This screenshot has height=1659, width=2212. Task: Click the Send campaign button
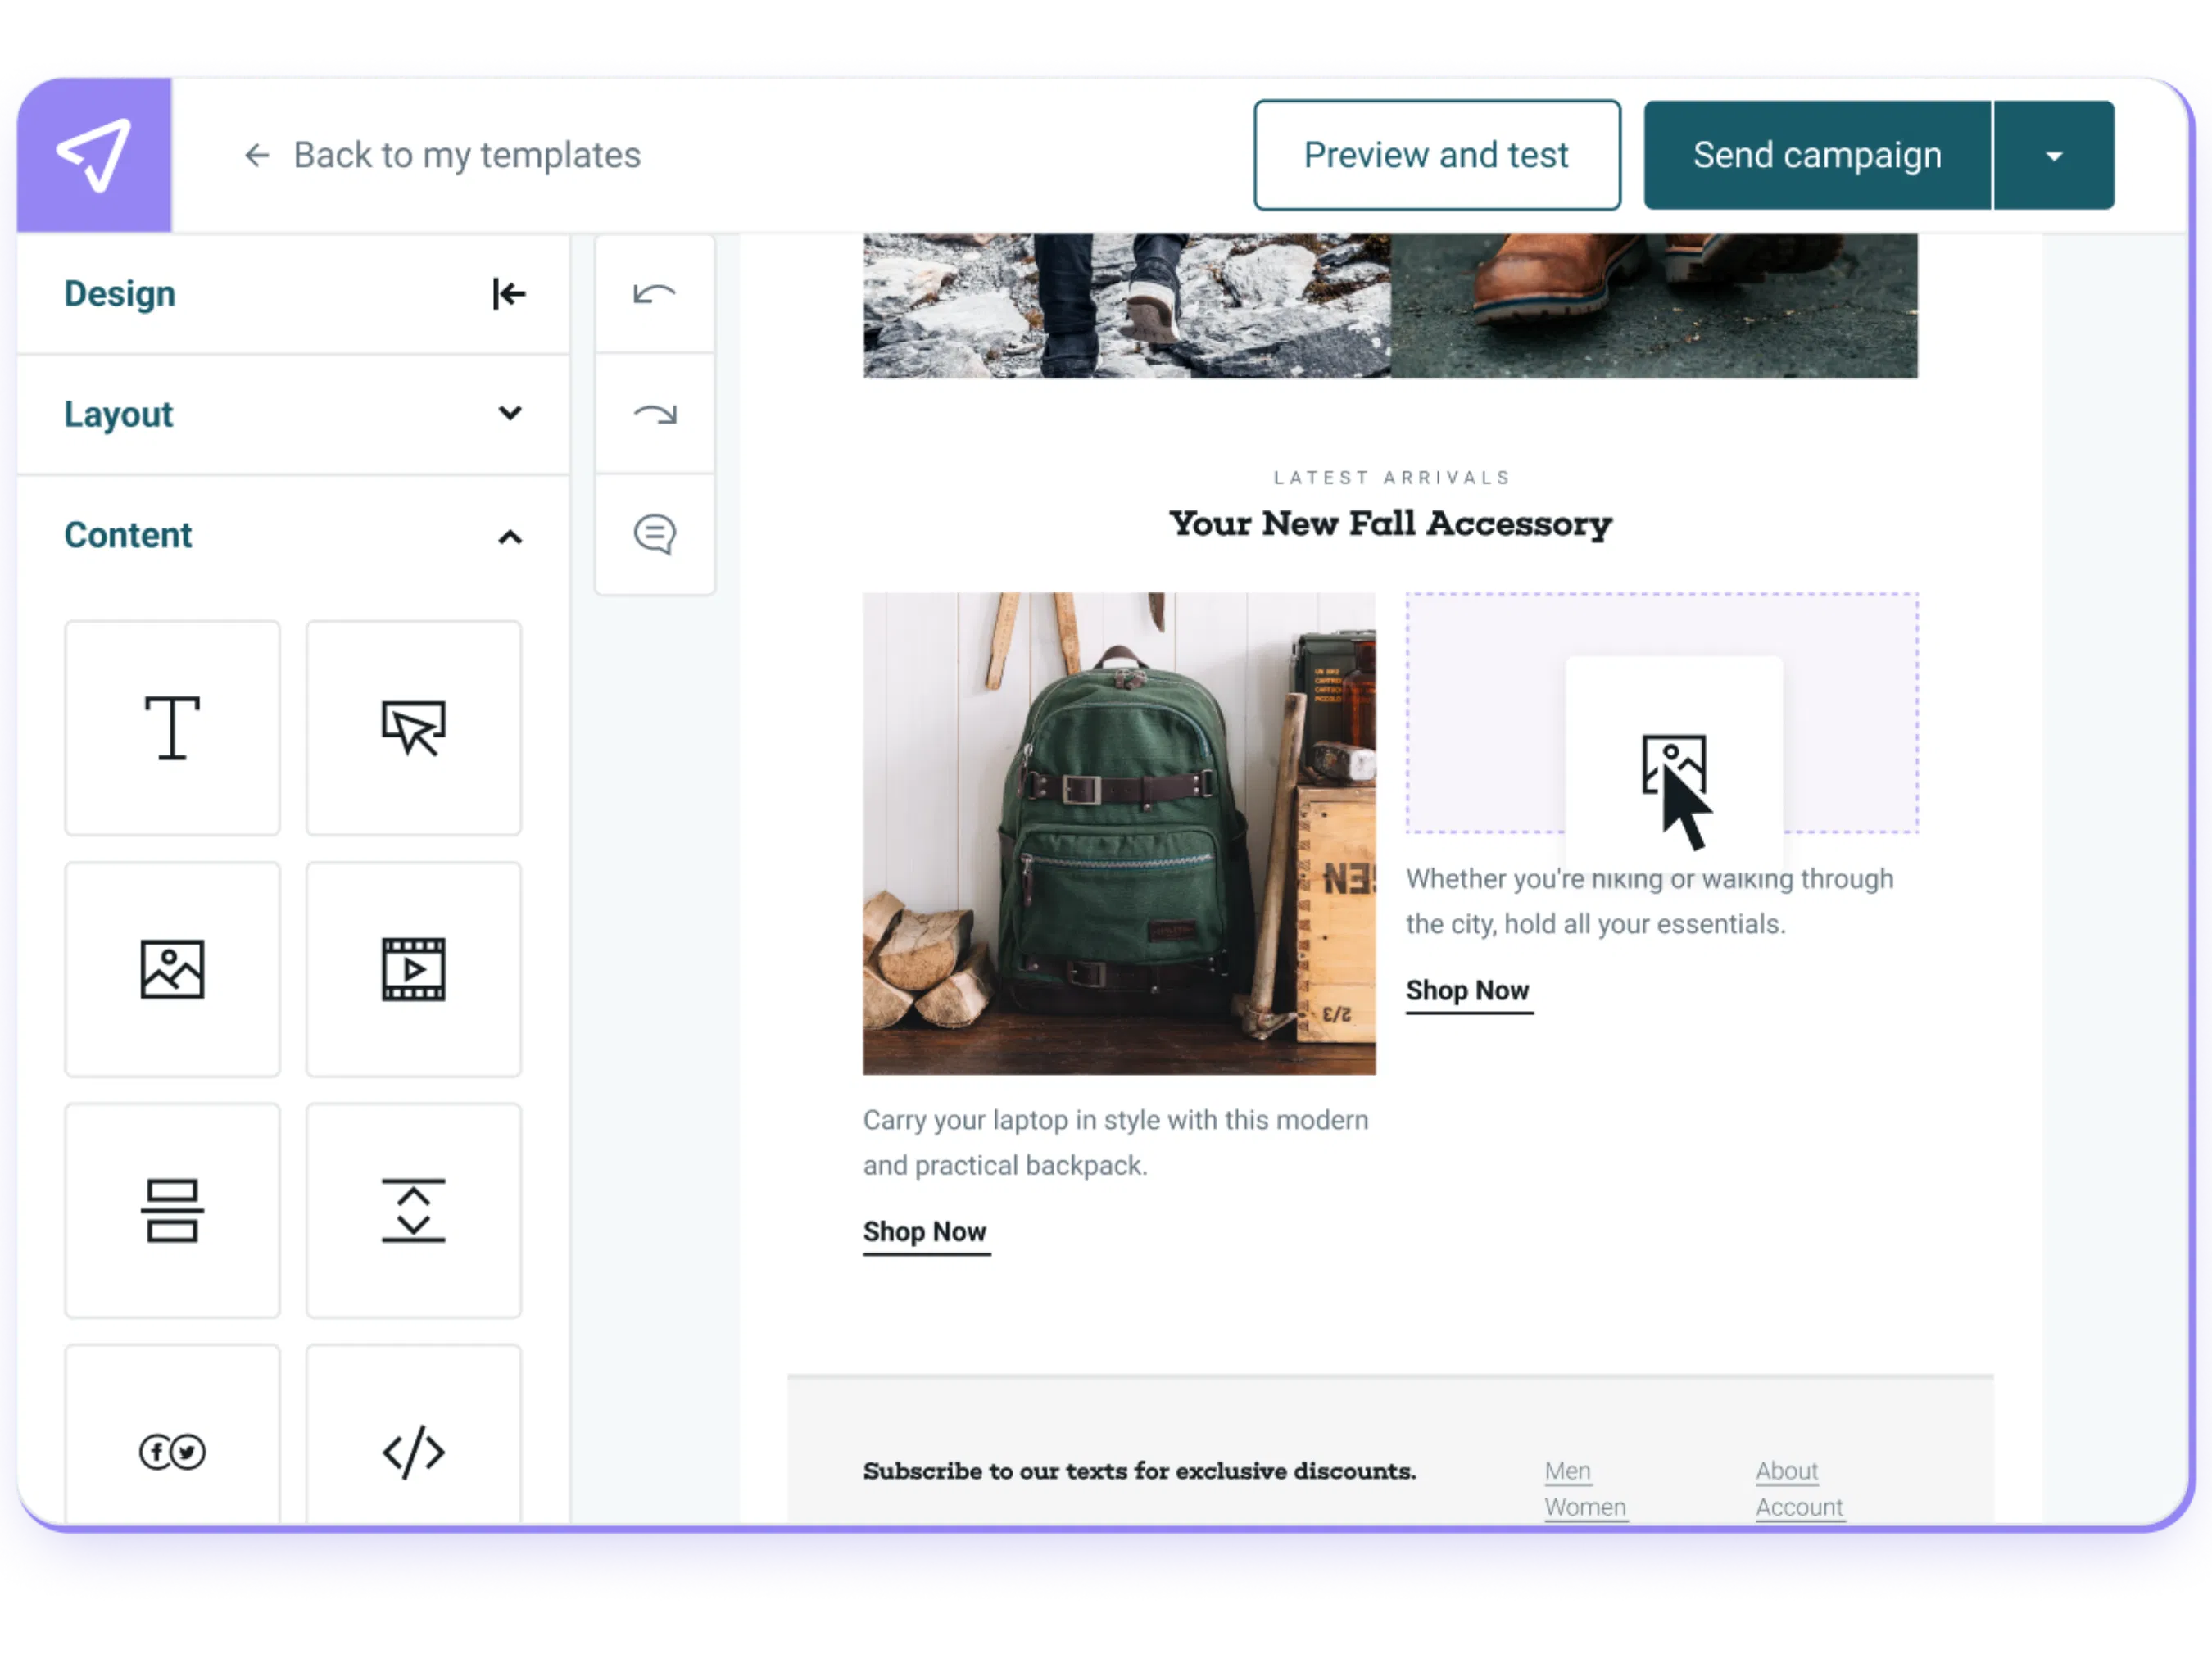(x=1817, y=155)
